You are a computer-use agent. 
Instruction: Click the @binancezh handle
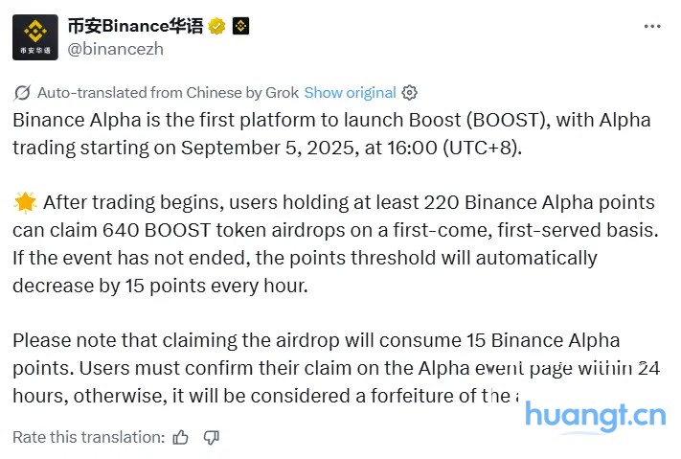114,48
